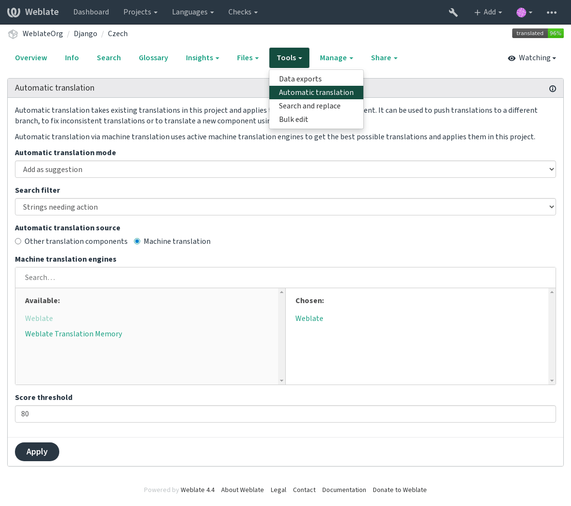Open Legal footer link

click(278, 490)
